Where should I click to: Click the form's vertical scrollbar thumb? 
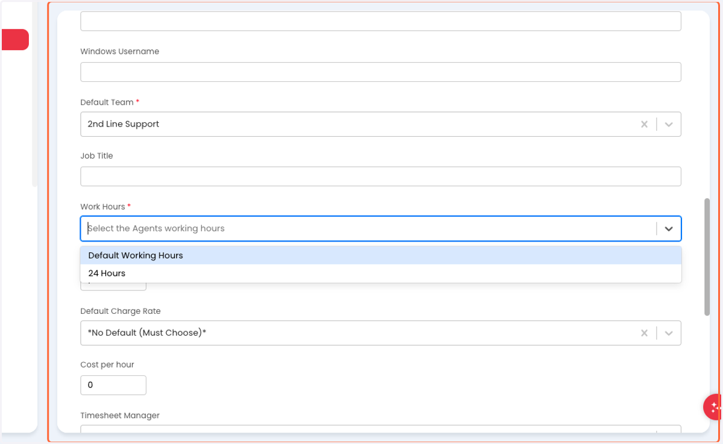pos(707,257)
